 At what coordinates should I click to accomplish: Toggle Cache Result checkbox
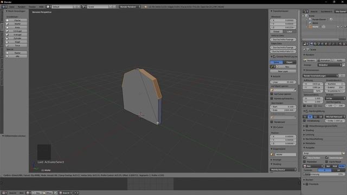click(326, 161)
